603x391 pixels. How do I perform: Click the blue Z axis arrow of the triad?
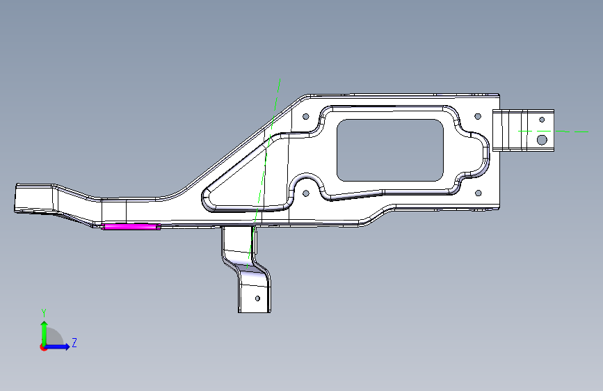pyautogui.click(x=58, y=346)
